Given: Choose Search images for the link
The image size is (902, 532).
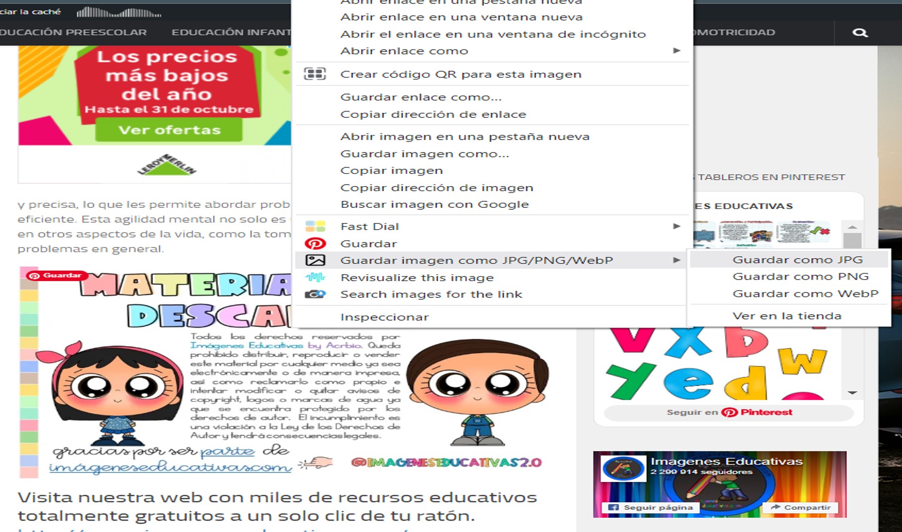Looking at the screenshot, I should pos(431,294).
